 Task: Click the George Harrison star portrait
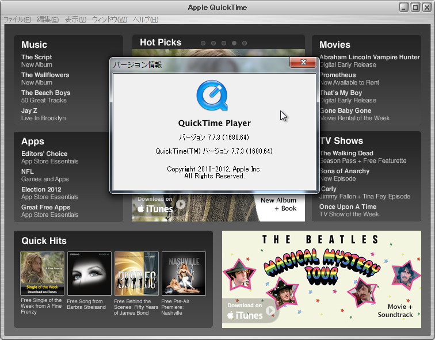(406, 274)
